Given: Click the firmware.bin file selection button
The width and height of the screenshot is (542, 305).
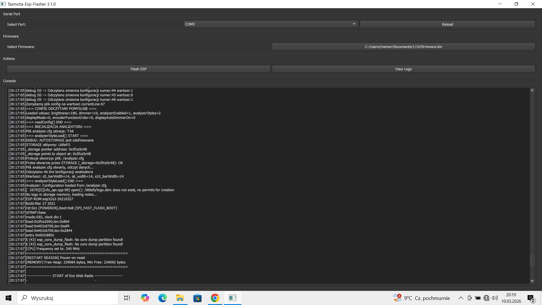Looking at the screenshot, I should [x=403, y=47].
